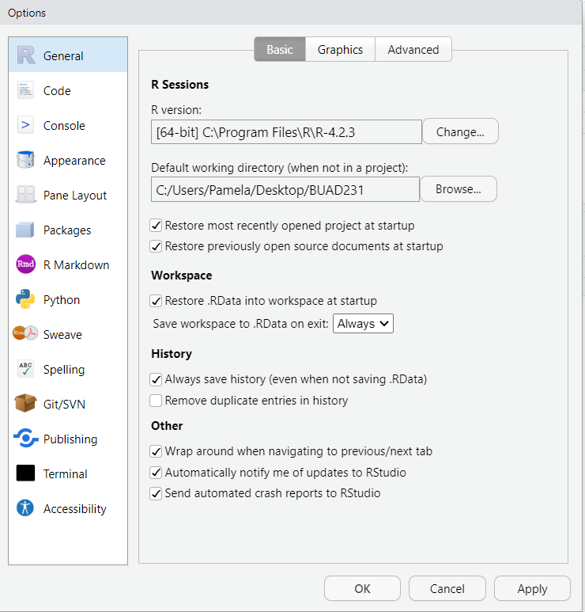585x612 pixels.
Task: Select the Publishing category label
Action: 70,439
